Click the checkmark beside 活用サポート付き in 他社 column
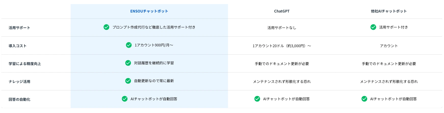 click(373, 27)
